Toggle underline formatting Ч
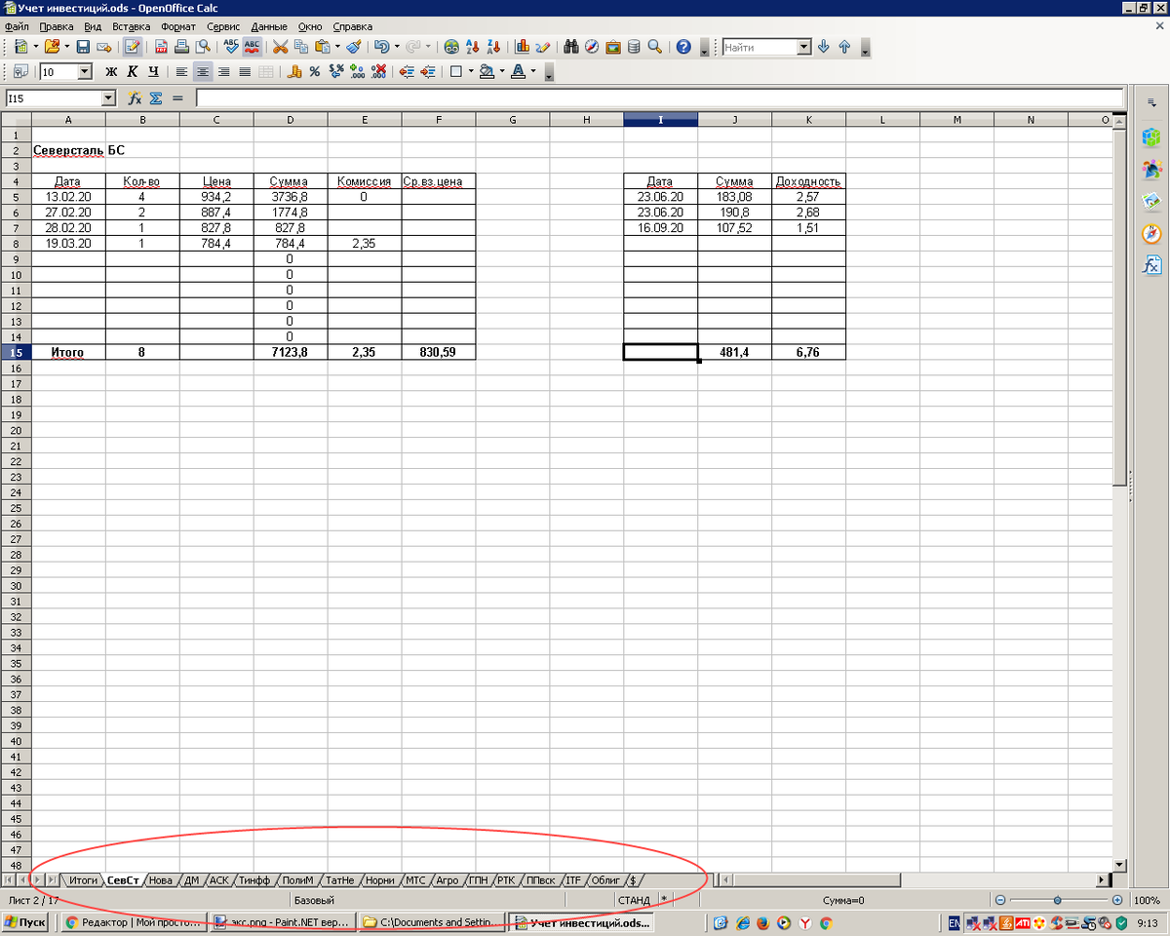 click(x=153, y=71)
